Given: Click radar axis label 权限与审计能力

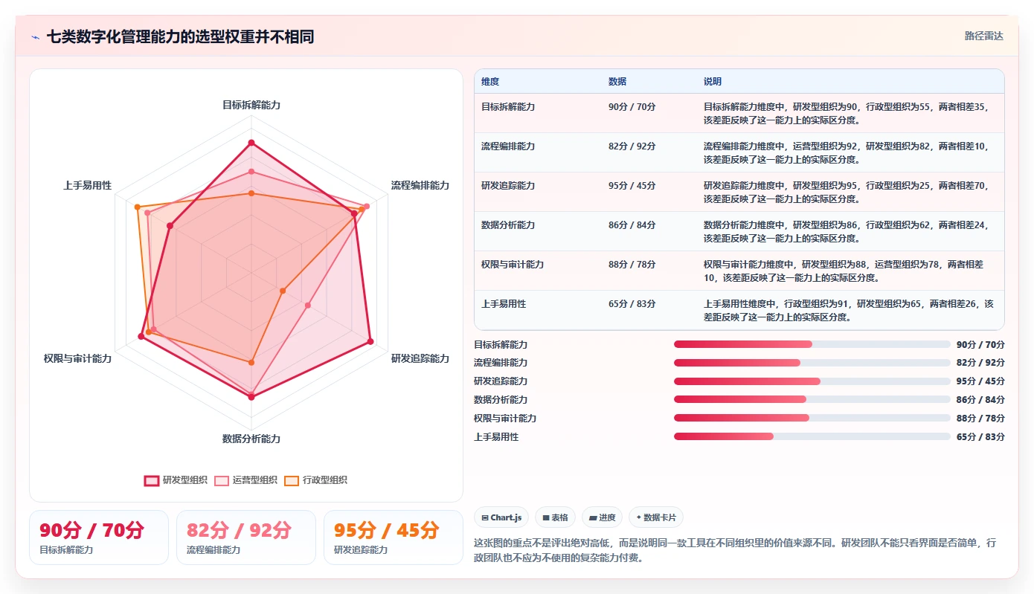Looking at the screenshot, I should 77,358.
